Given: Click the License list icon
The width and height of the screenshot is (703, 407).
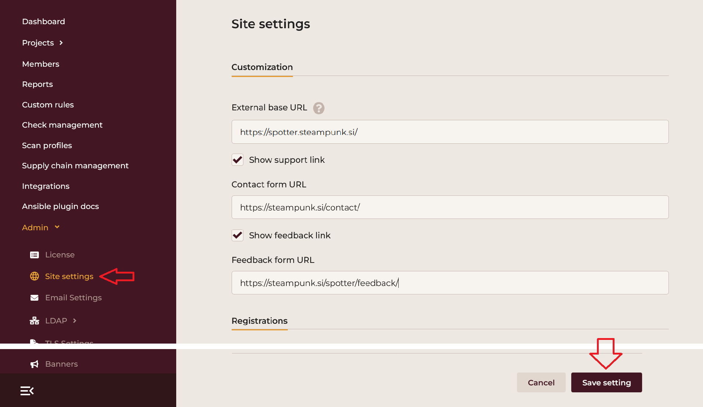Looking at the screenshot, I should tap(35, 255).
